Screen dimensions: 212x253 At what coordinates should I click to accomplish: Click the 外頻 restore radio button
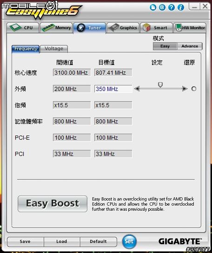[194, 89]
